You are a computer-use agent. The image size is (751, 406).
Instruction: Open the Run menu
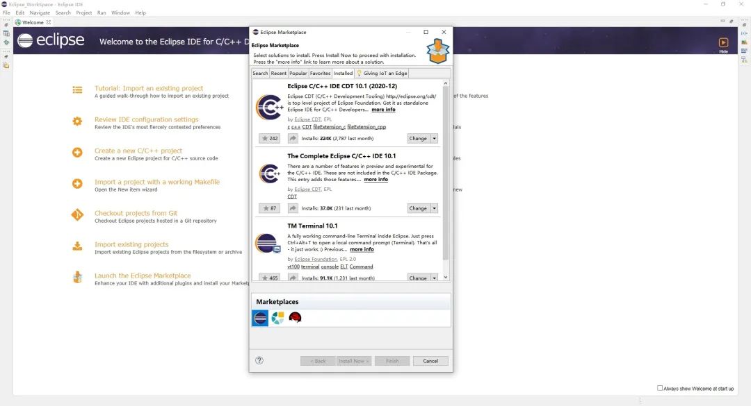[x=102, y=13]
